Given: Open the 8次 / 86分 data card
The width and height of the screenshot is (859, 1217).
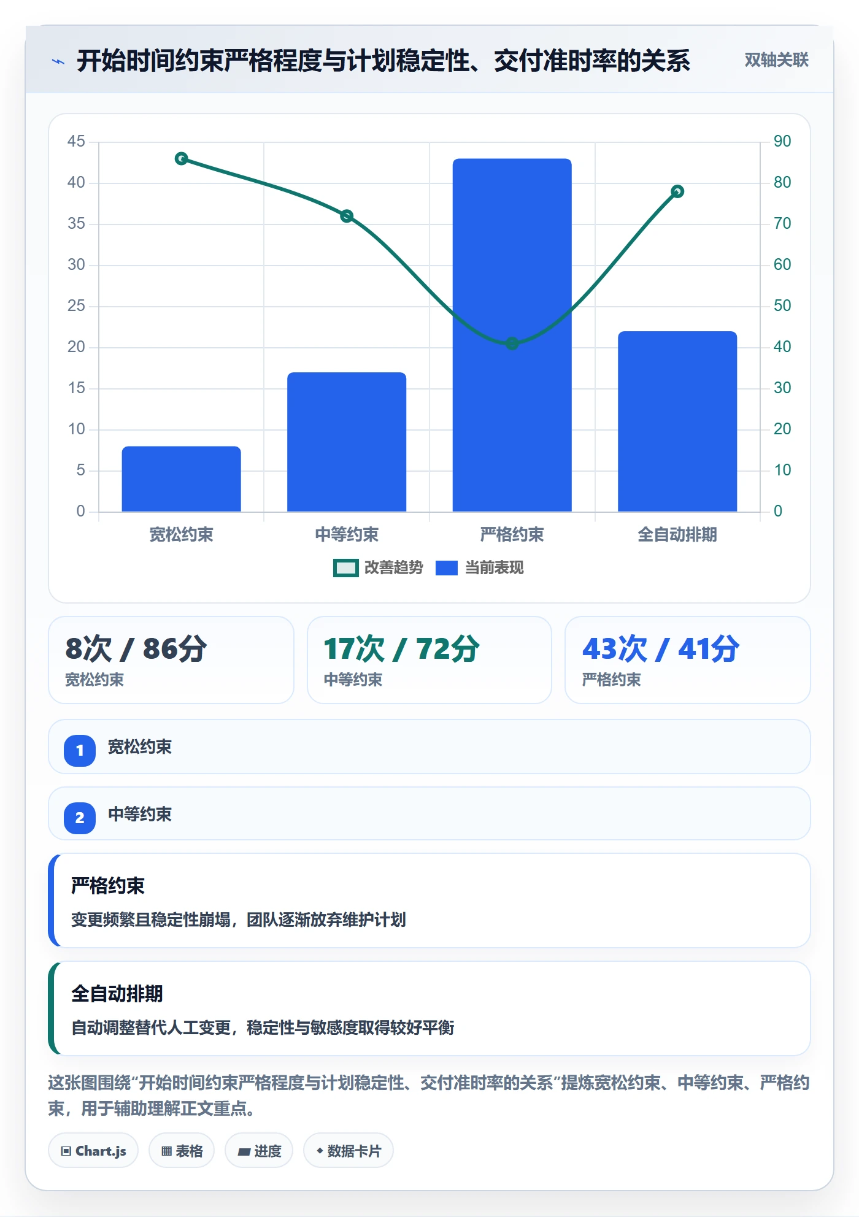Looking at the screenshot, I should (x=171, y=660).
